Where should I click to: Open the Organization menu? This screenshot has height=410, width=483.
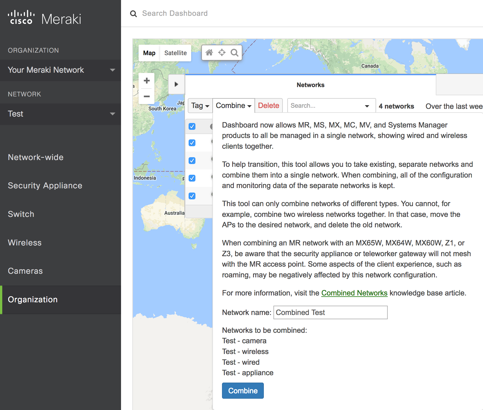click(x=61, y=300)
